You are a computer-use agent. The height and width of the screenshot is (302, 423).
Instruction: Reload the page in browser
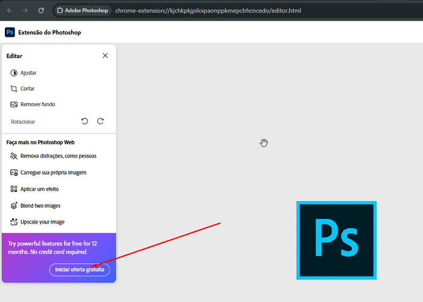(x=41, y=11)
